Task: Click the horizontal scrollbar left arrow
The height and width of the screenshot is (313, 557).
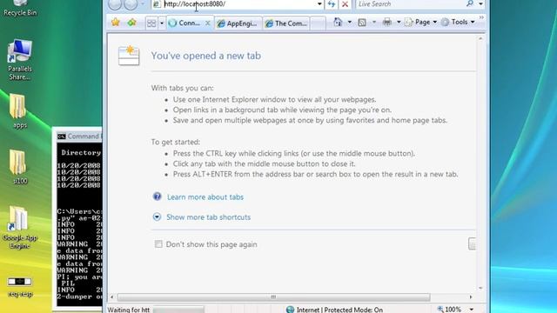Action: point(112,297)
